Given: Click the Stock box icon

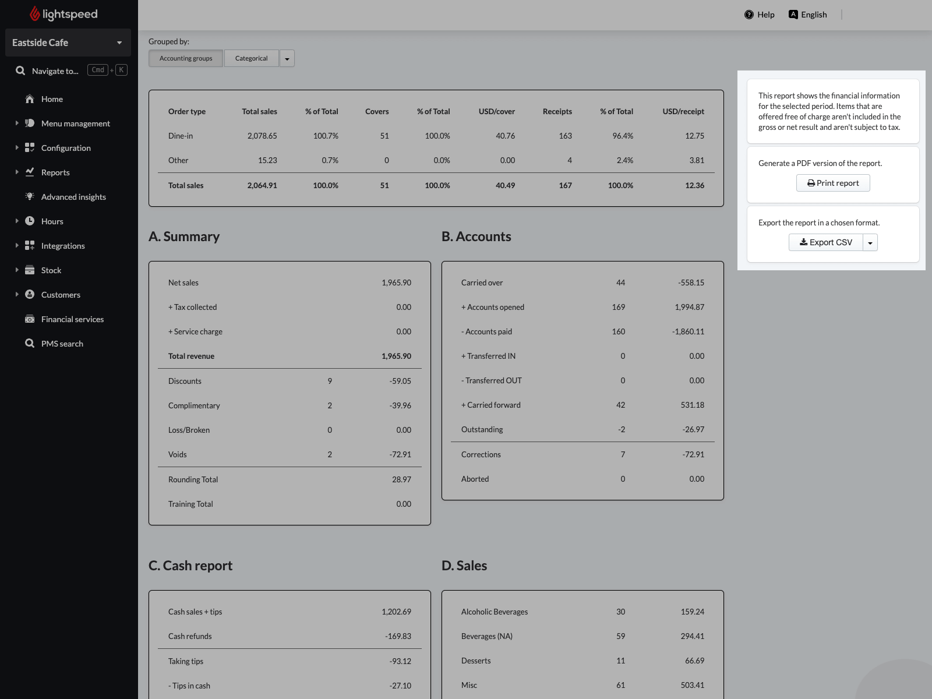Looking at the screenshot, I should pyautogui.click(x=30, y=270).
